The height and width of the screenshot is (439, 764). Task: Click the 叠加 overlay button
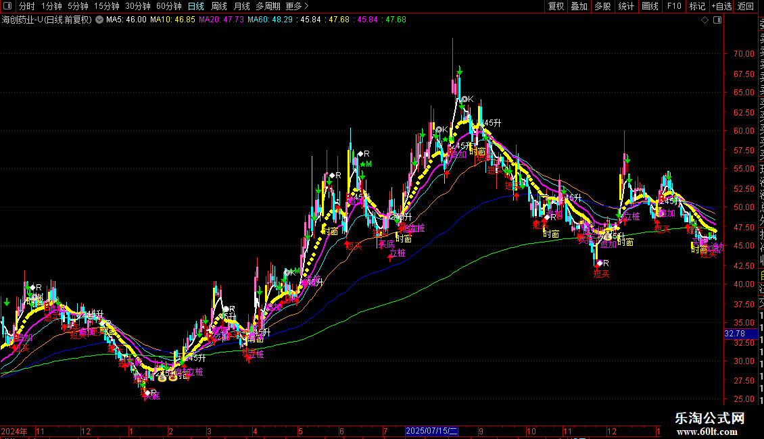click(x=579, y=6)
